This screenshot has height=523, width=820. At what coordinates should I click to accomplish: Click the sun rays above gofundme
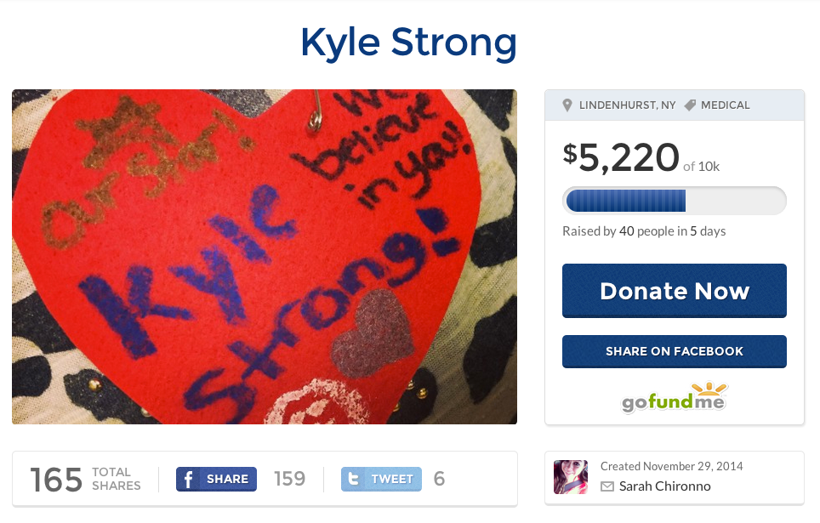(x=709, y=389)
